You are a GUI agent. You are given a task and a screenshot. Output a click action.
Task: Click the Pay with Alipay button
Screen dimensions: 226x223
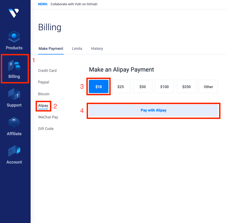(153, 110)
